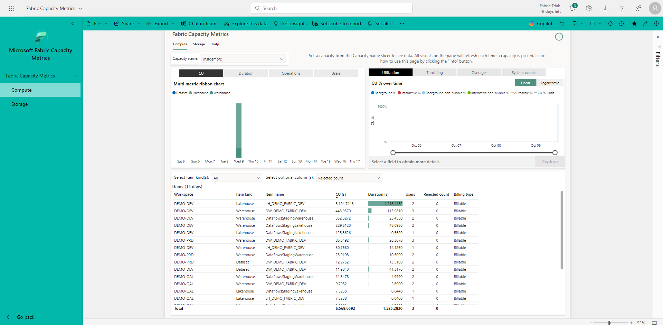Image resolution: width=663 pixels, height=325 pixels.
Task: Click Explore this data button
Action: point(246,24)
